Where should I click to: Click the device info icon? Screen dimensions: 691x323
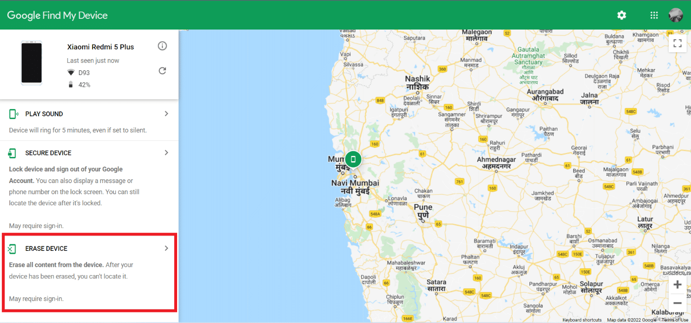point(163,46)
